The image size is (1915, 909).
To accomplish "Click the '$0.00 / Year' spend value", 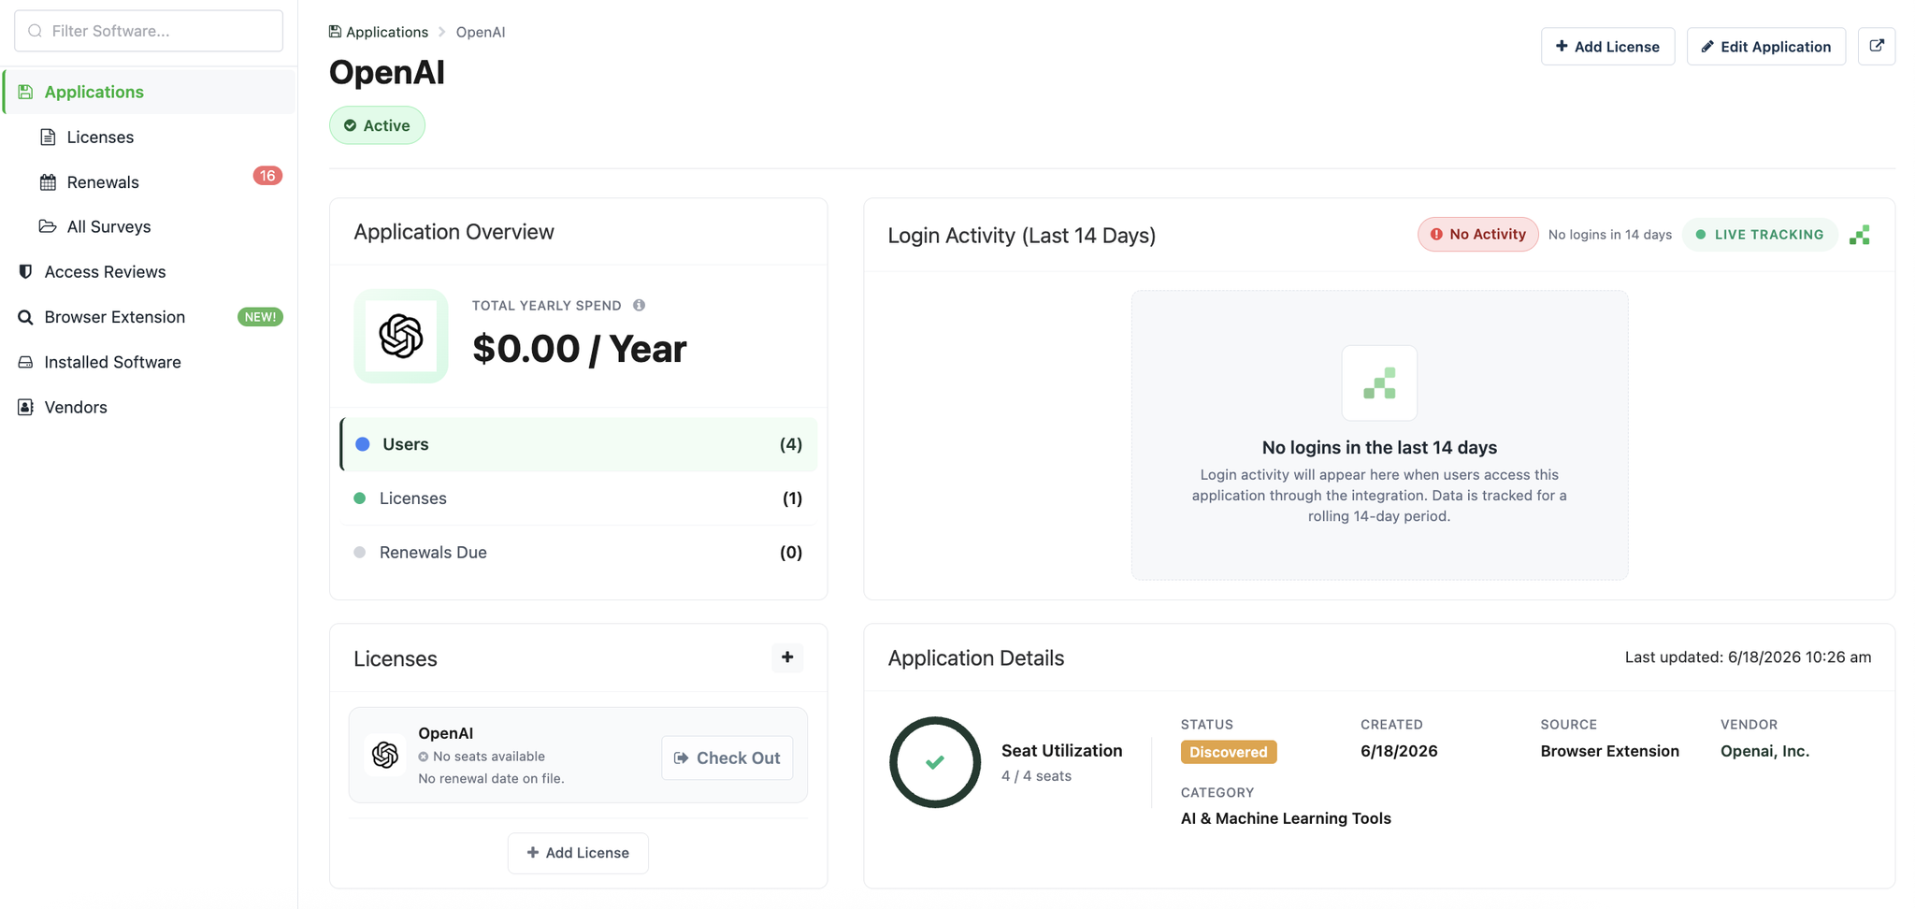I will point(580,349).
